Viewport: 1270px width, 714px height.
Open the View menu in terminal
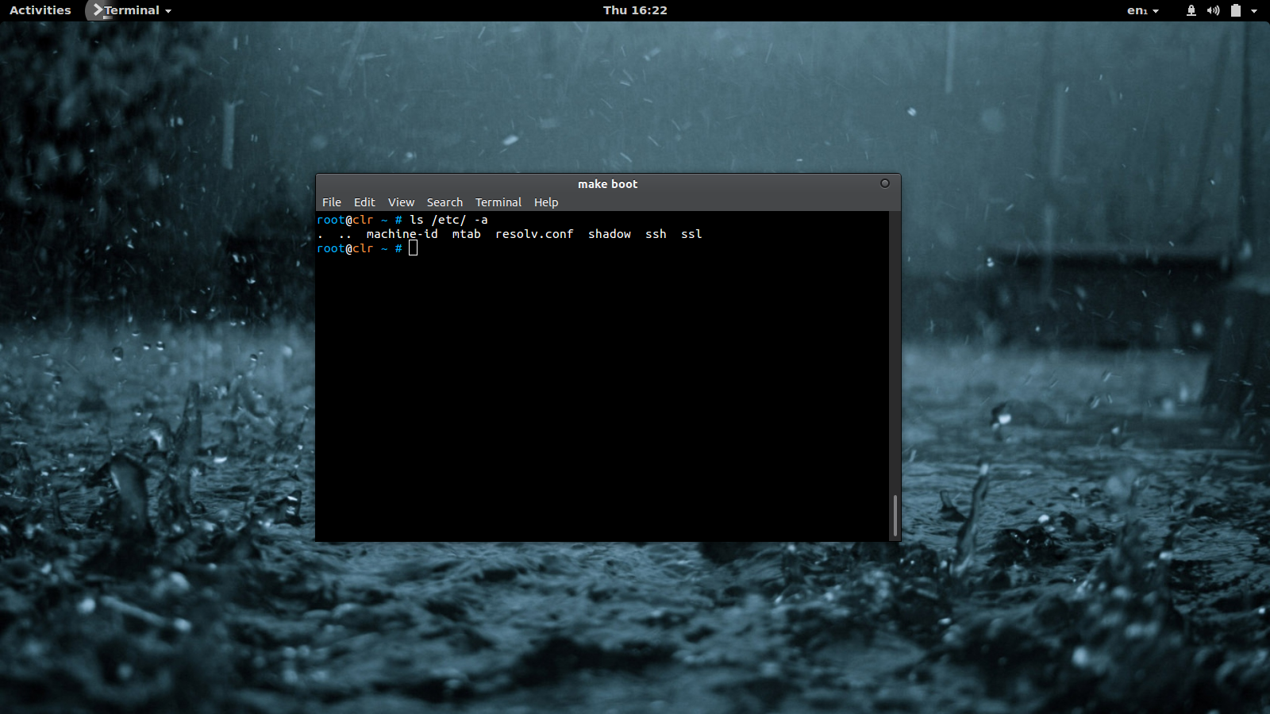pyautogui.click(x=401, y=202)
